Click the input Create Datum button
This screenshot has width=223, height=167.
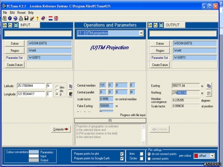point(15,65)
